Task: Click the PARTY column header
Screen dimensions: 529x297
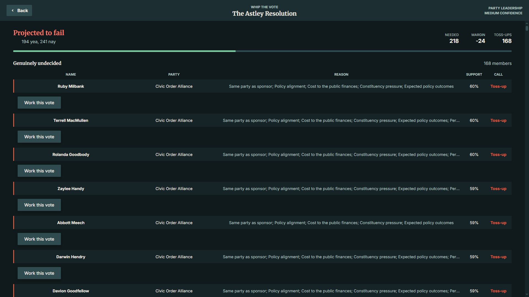Action: pos(174,75)
